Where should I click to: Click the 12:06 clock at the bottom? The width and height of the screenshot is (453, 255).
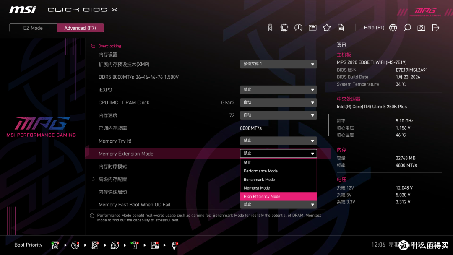coord(378,245)
